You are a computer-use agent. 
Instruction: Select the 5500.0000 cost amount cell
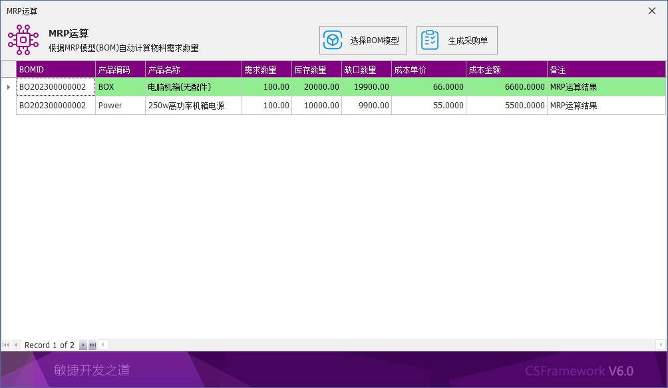[506, 106]
